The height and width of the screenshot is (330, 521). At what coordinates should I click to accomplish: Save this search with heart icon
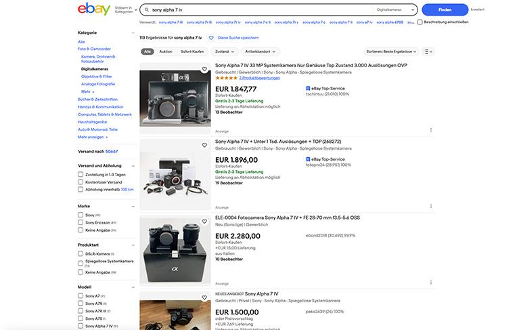211,38
